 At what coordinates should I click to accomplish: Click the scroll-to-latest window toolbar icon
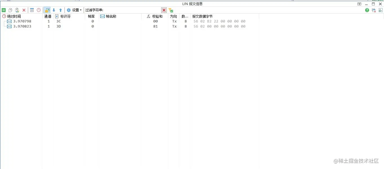(32, 10)
